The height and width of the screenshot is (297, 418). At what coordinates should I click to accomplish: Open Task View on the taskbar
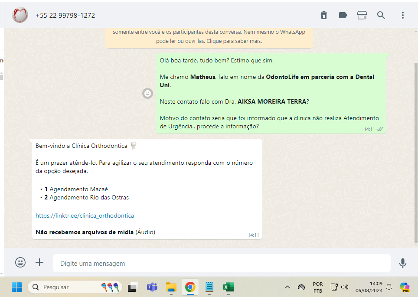pos(133,287)
